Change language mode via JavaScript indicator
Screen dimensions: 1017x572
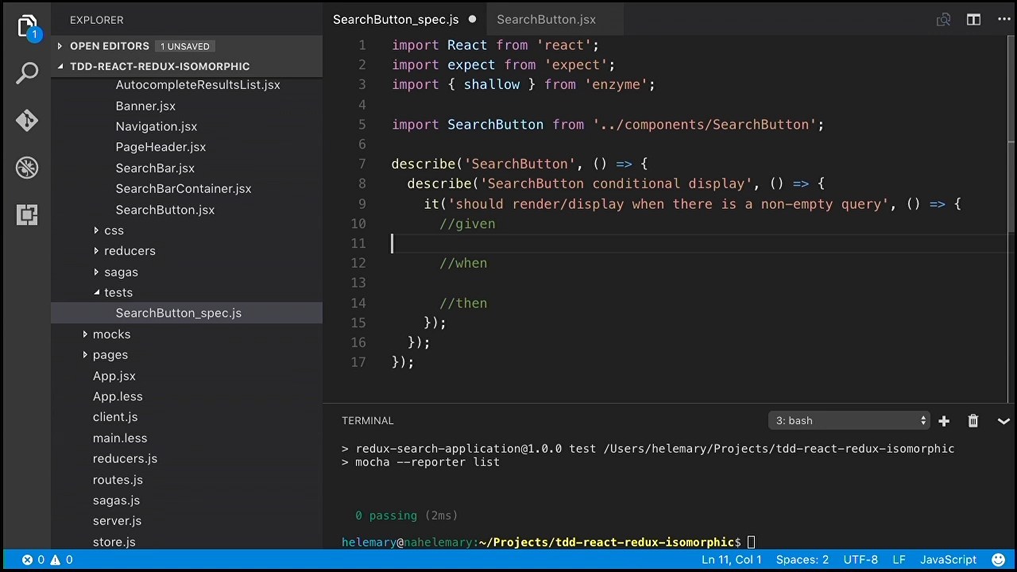click(x=949, y=560)
